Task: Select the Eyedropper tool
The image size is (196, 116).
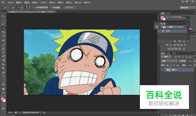Action: 3,36
